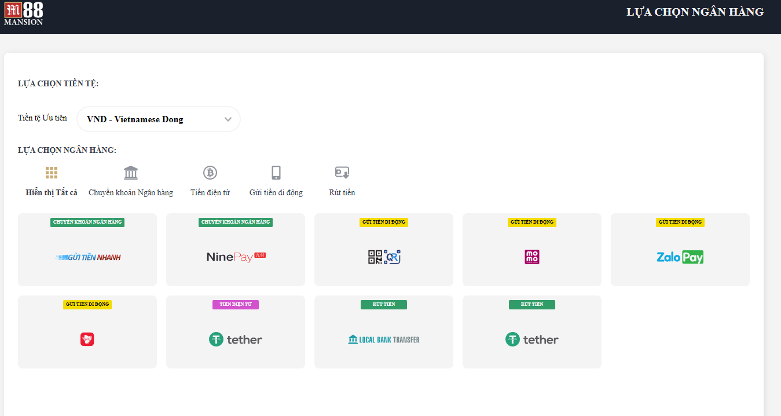Click the LỰA CHỌN TIỀN TỆ: heading
Image resolution: width=781 pixels, height=416 pixels.
(x=58, y=84)
